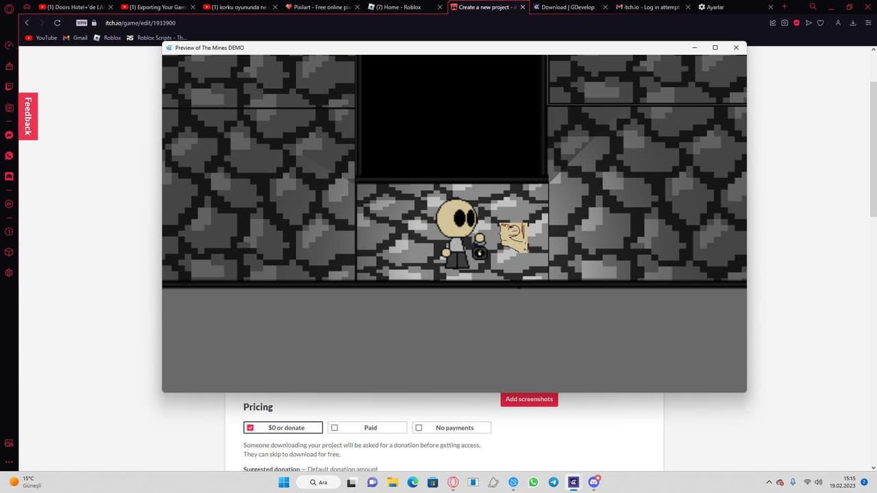Open the Roblox bookmark
Image resolution: width=877 pixels, height=493 pixels.
point(108,38)
